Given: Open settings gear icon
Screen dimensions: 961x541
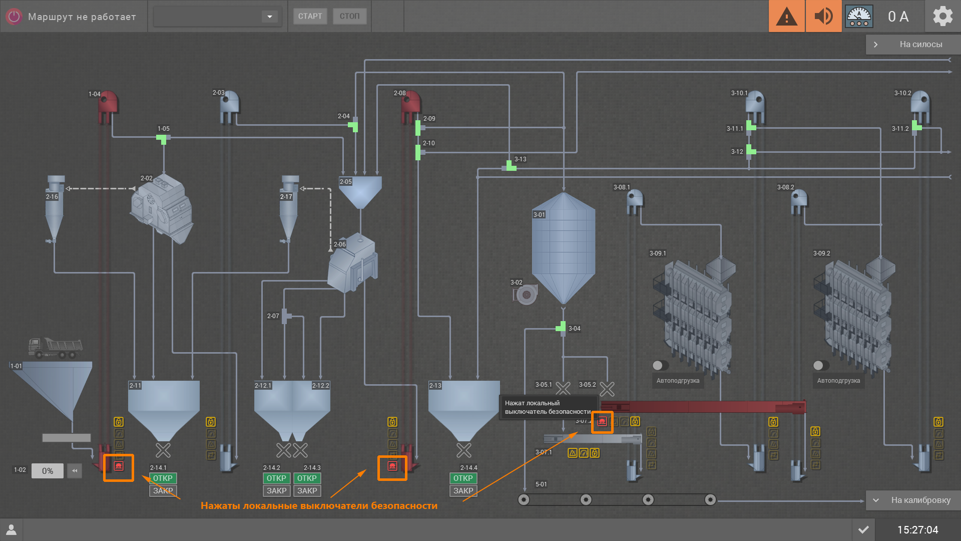Looking at the screenshot, I should click(942, 17).
